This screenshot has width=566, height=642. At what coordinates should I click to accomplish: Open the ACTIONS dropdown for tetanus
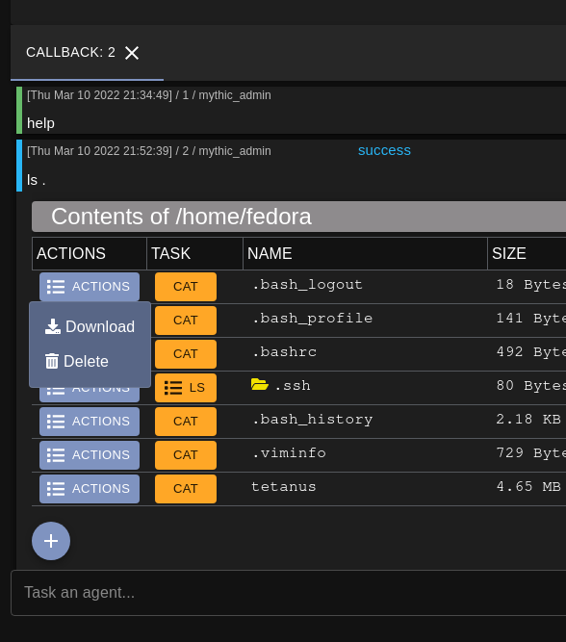[90, 488]
